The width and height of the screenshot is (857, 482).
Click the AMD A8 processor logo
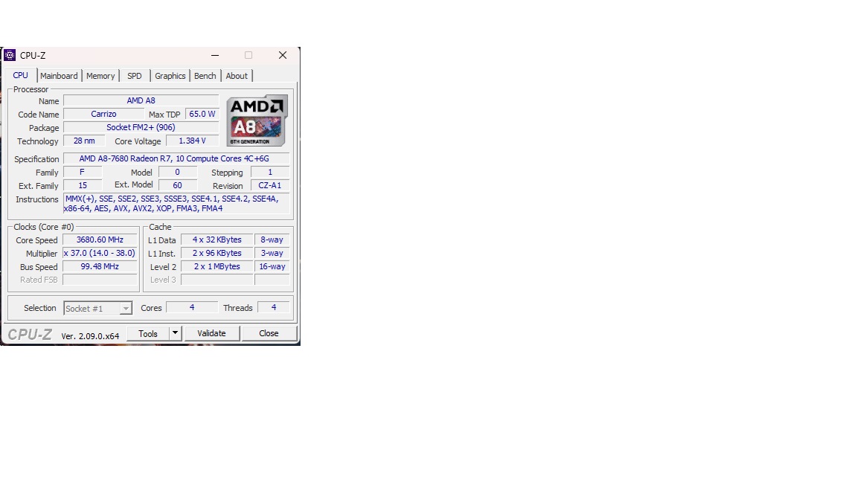click(x=257, y=120)
